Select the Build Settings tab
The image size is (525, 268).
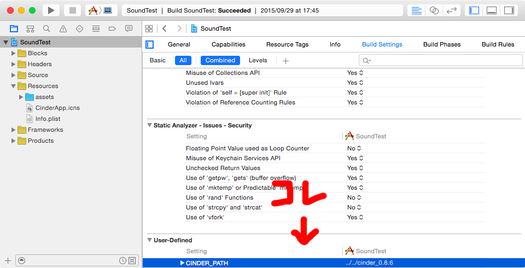coord(382,44)
